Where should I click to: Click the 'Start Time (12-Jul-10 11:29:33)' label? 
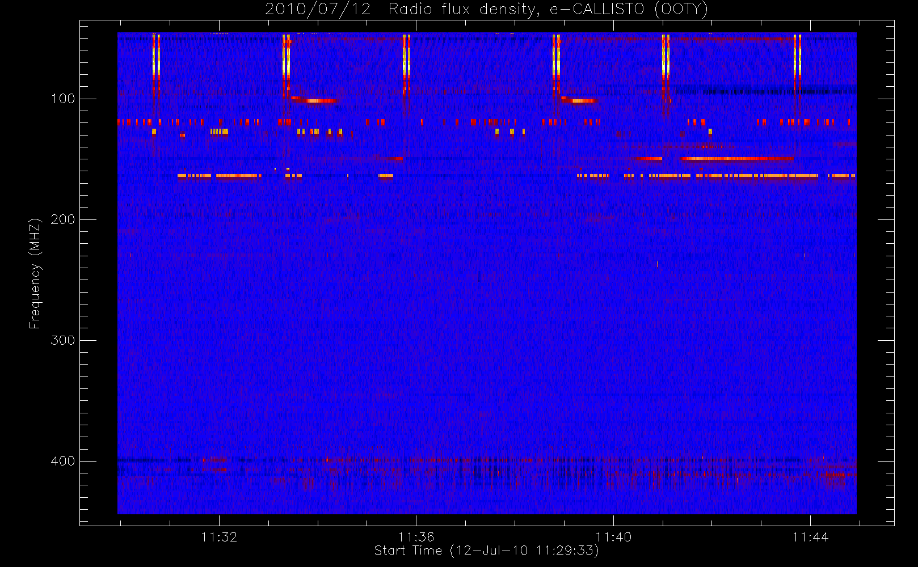486,551
